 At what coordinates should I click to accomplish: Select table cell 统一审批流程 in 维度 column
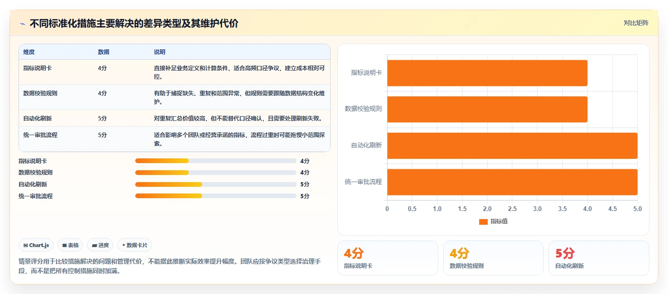coord(40,135)
